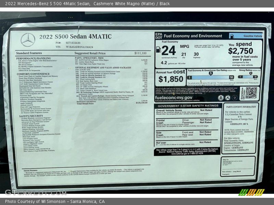Select the annual fuel cost "$1,850"

(x=171, y=79)
